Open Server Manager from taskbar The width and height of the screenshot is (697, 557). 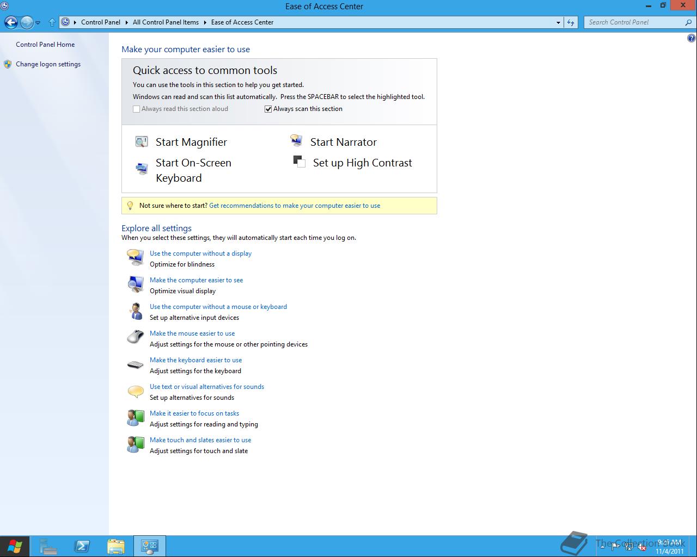pyautogui.click(x=48, y=546)
